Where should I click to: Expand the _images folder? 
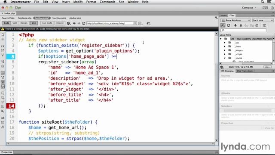(225, 50)
